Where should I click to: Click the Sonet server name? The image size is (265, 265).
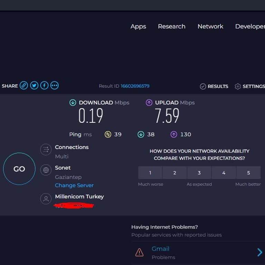[x=63, y=168]
